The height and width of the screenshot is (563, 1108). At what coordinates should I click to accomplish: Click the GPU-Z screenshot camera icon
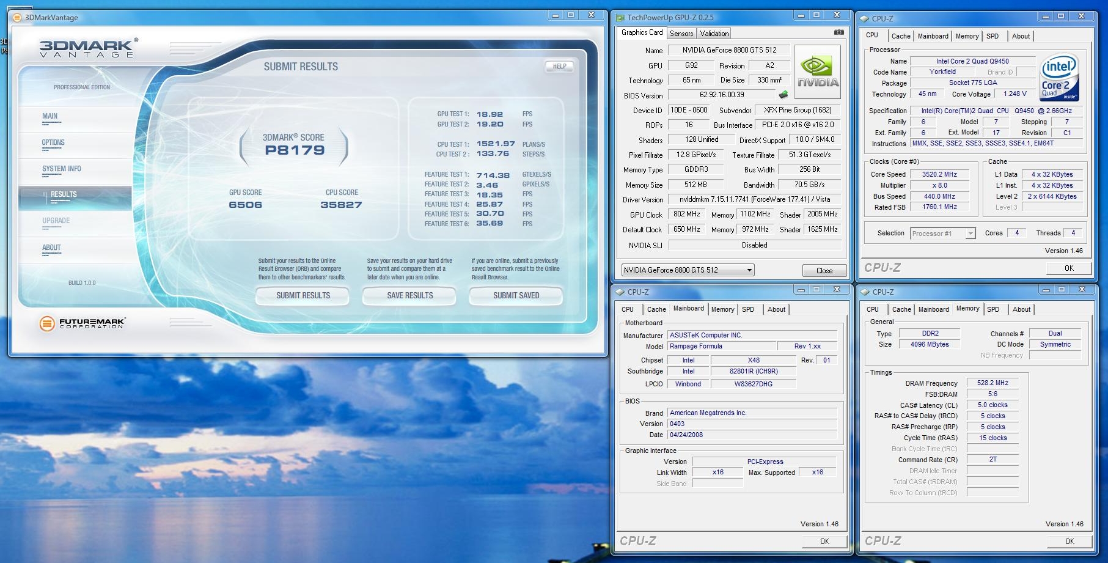pos(839,32)
